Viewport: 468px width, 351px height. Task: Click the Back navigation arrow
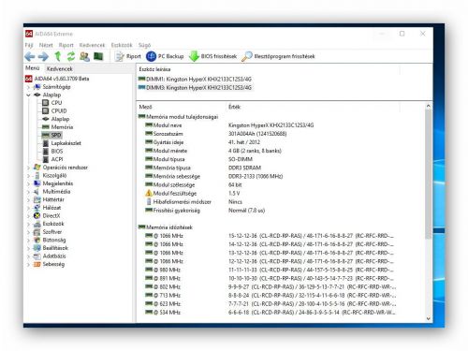pyautogui.click(x=30, y=56)
